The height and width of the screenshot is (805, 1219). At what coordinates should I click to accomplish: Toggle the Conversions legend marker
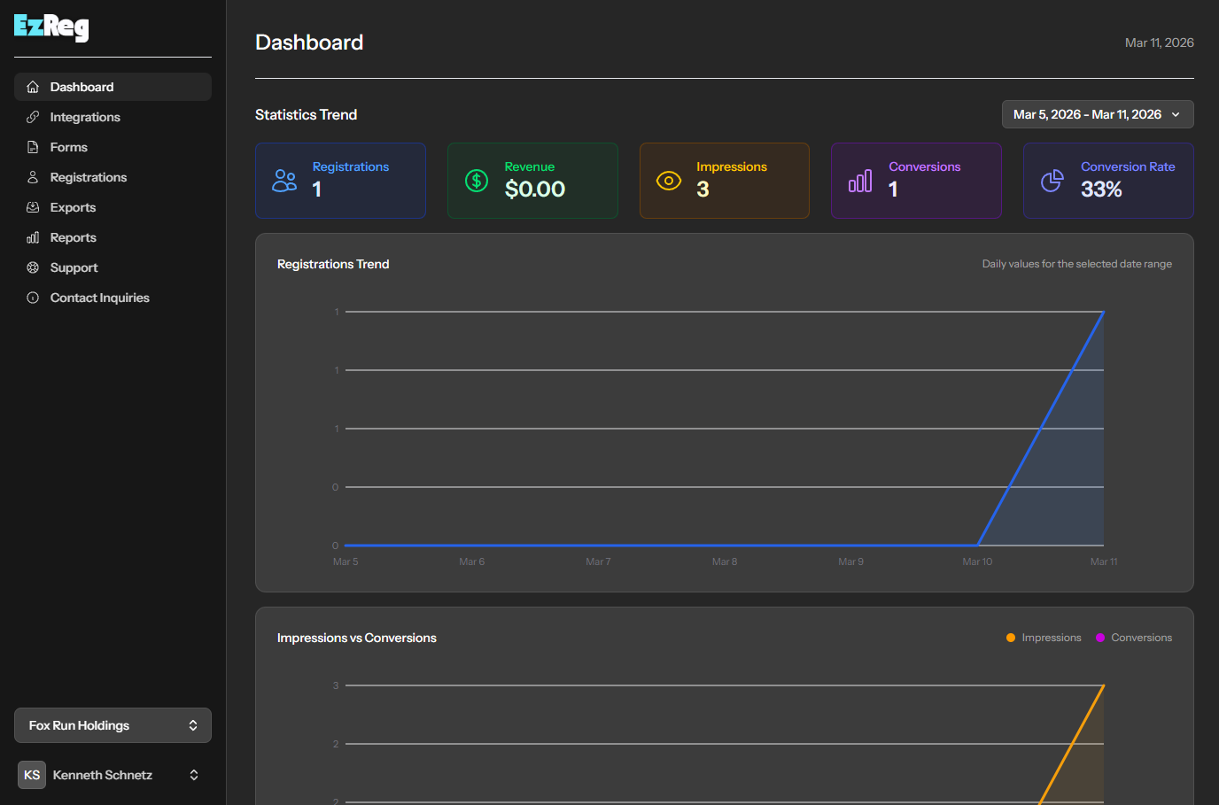point(1100,637)
